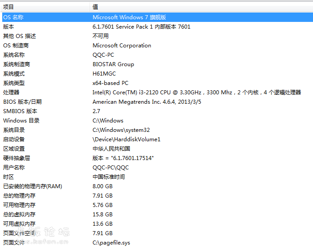Select the 其他 OS 描述 row
The height and width of the screenshot is (249, 313).
click(157, 36)
